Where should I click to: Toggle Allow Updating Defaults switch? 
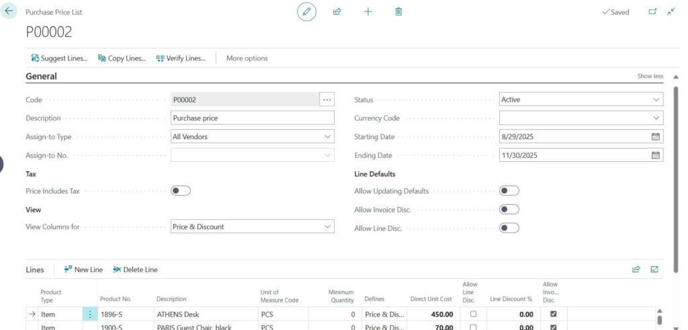pos(509,191)
